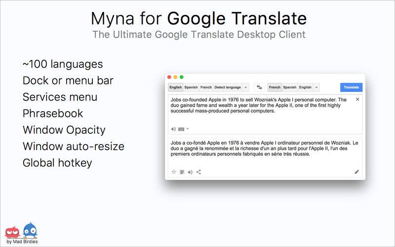Image resolution: width=395 pixels, height=247 pixels.
Task: Select English as source language
Action: tap(176, 87)
